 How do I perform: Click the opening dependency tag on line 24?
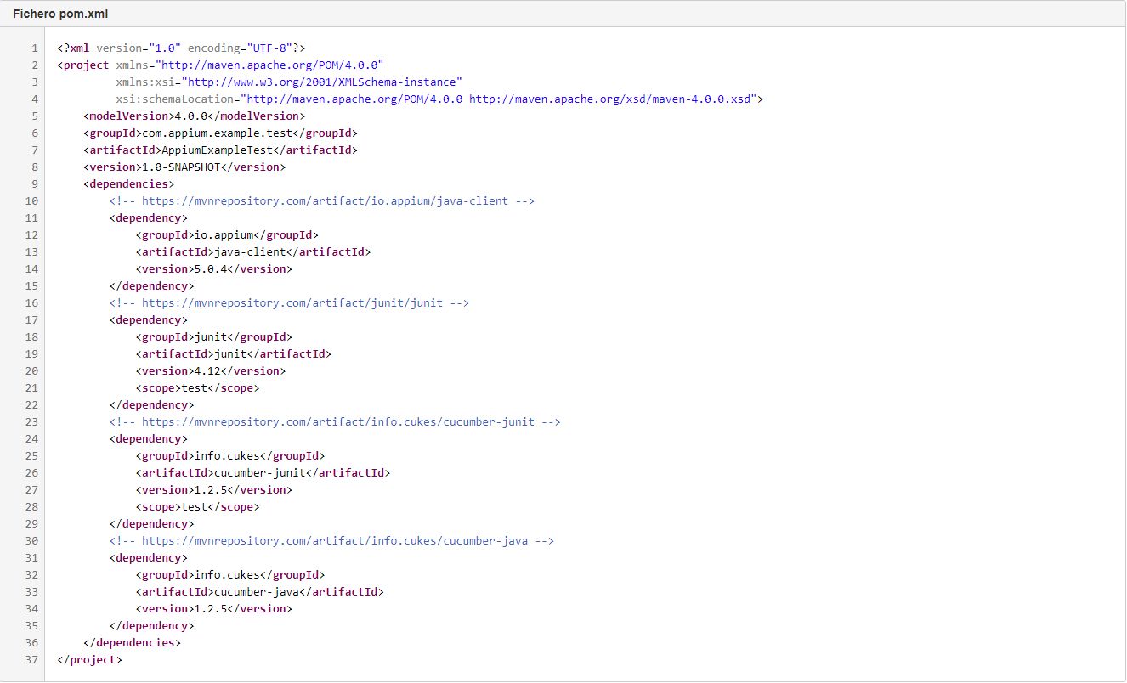click(149, 438)
